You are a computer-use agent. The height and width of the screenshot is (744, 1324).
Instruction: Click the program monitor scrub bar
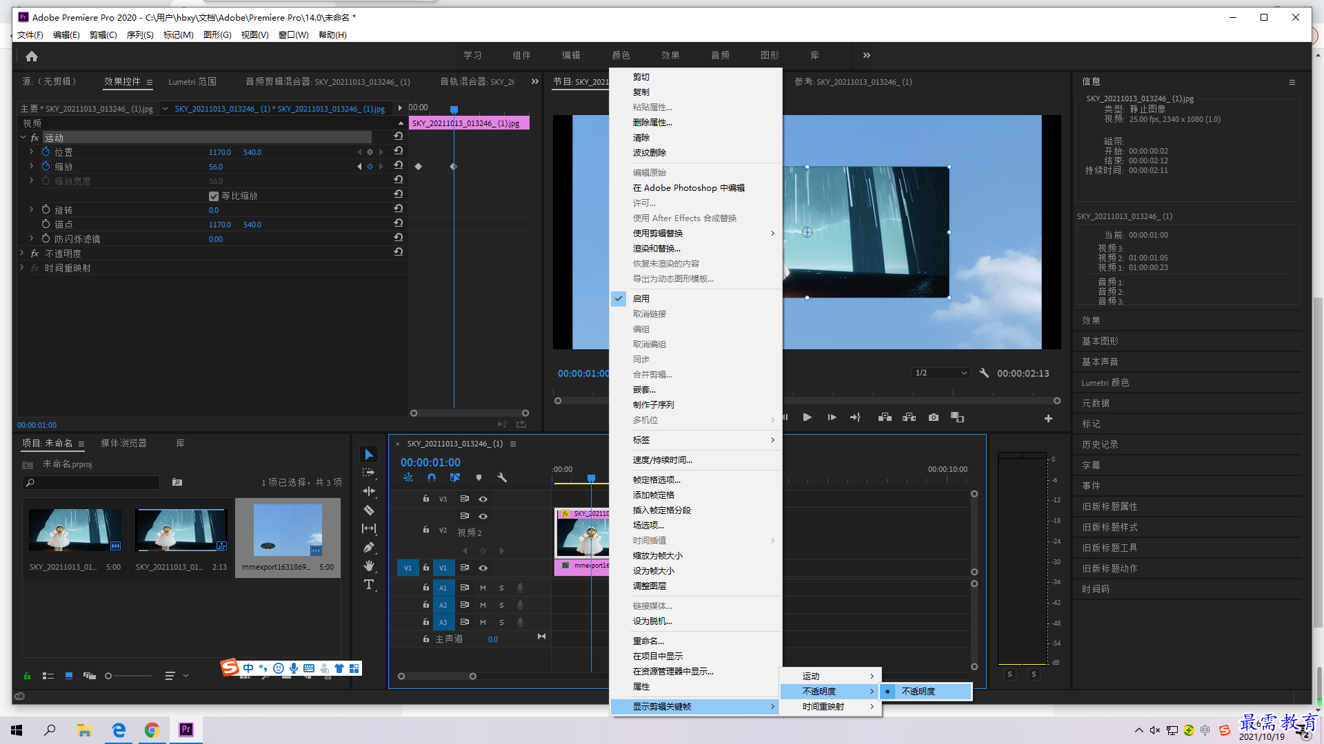point(807,400)
